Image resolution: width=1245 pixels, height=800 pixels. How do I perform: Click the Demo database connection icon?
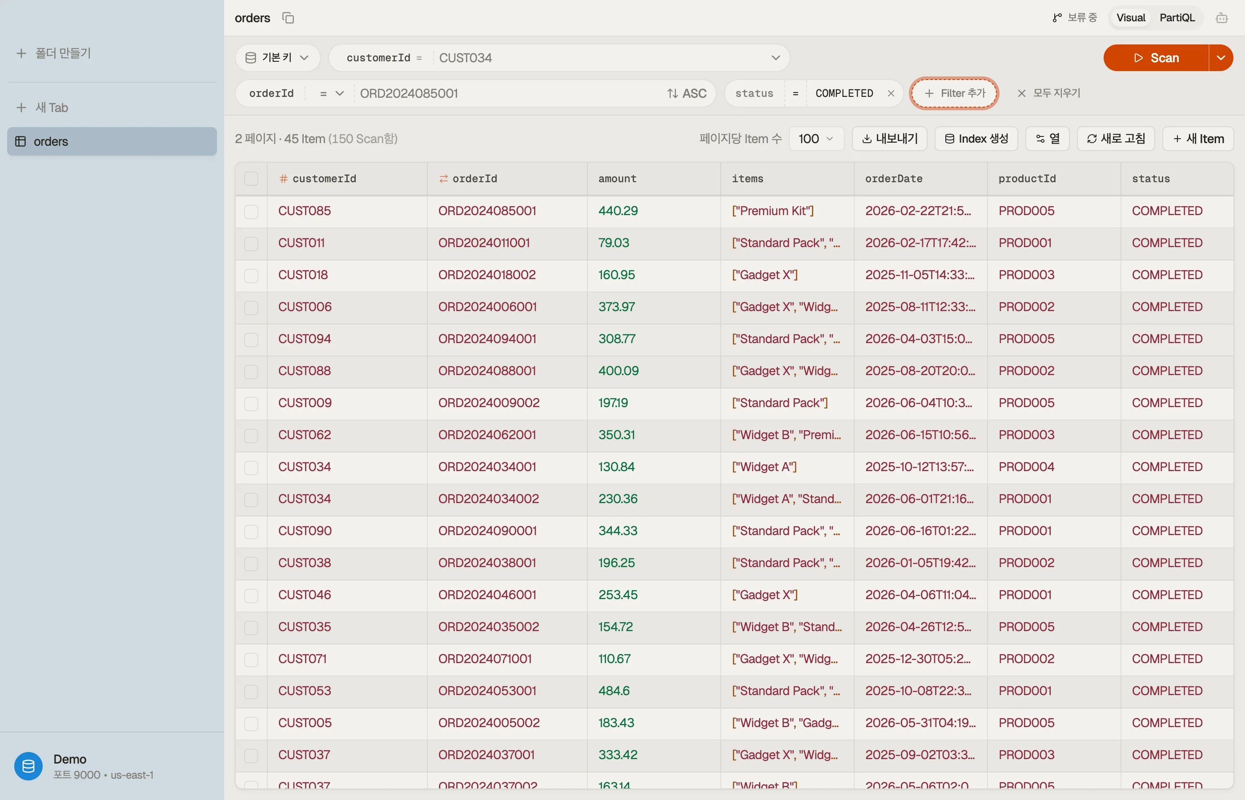click(28, 766)
